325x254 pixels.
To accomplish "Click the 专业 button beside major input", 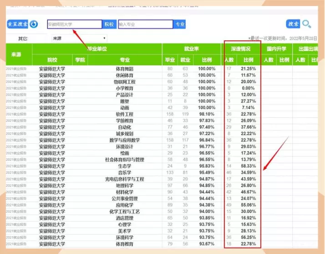I will (x=179, y=24).
